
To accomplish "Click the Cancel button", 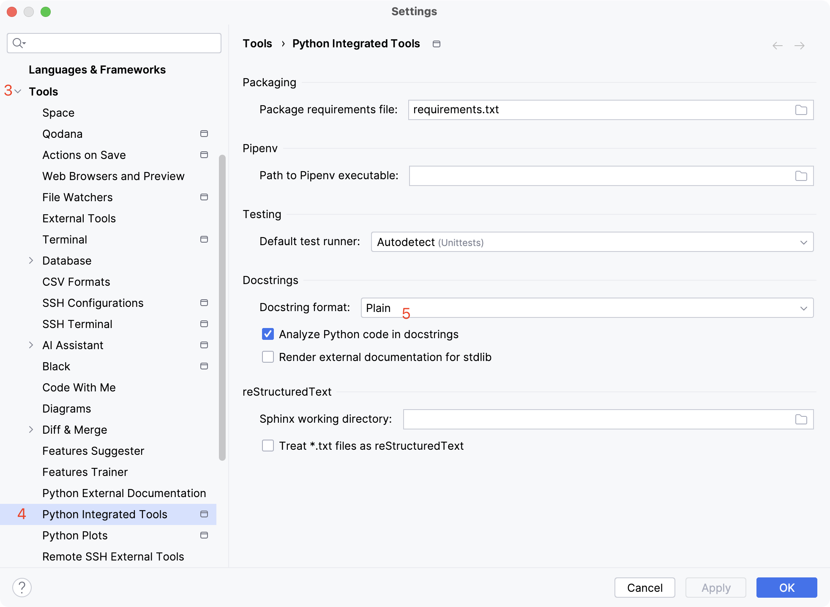I will point(644,588).
